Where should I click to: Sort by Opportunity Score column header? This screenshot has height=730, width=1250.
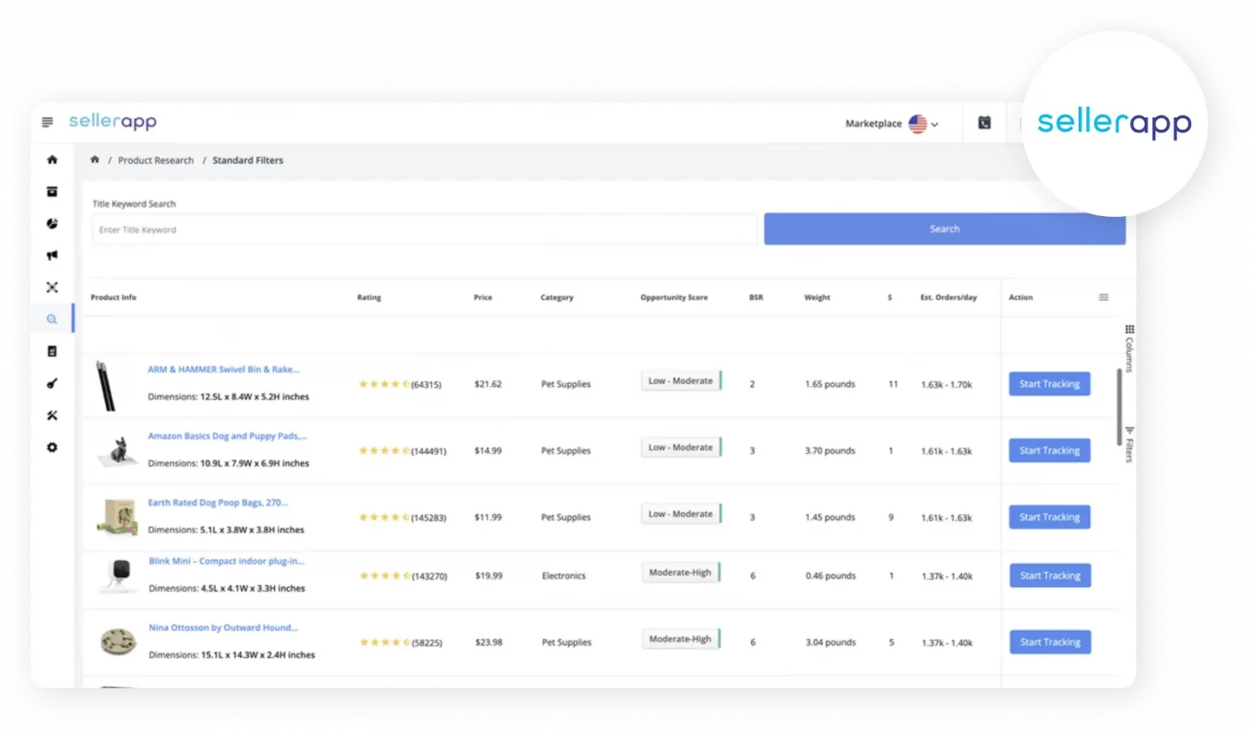point(674,298)
